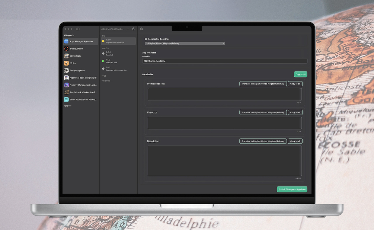This screenshot has height=230, width=374.
Task: Click the Apps Manager: AppsMan app icon
Action: click(66, 42)
